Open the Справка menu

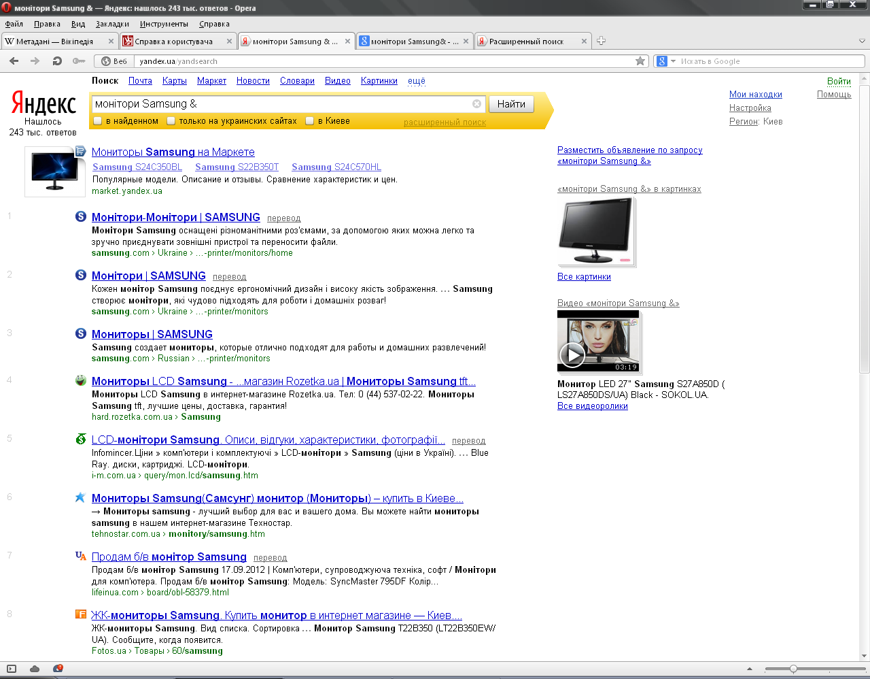click(214, 24)
